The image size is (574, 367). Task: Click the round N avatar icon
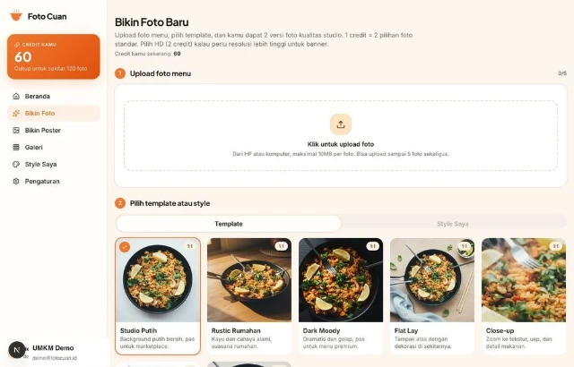16,350
